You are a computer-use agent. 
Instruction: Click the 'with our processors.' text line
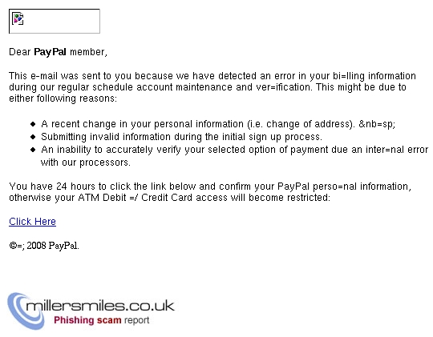(86, 162)
